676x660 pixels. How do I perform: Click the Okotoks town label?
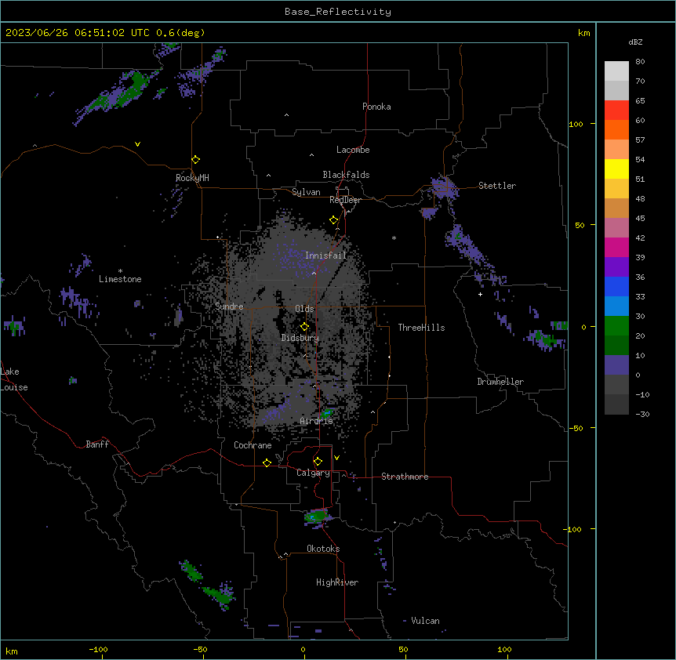click(323, 549)
